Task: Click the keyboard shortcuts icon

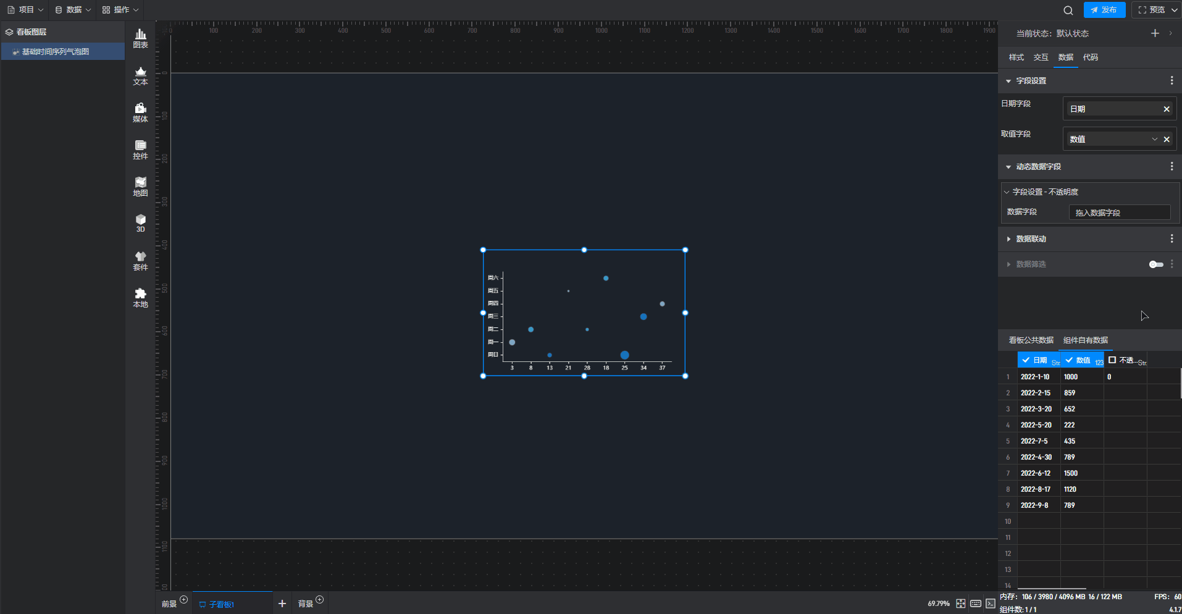Action: point(976,603)
